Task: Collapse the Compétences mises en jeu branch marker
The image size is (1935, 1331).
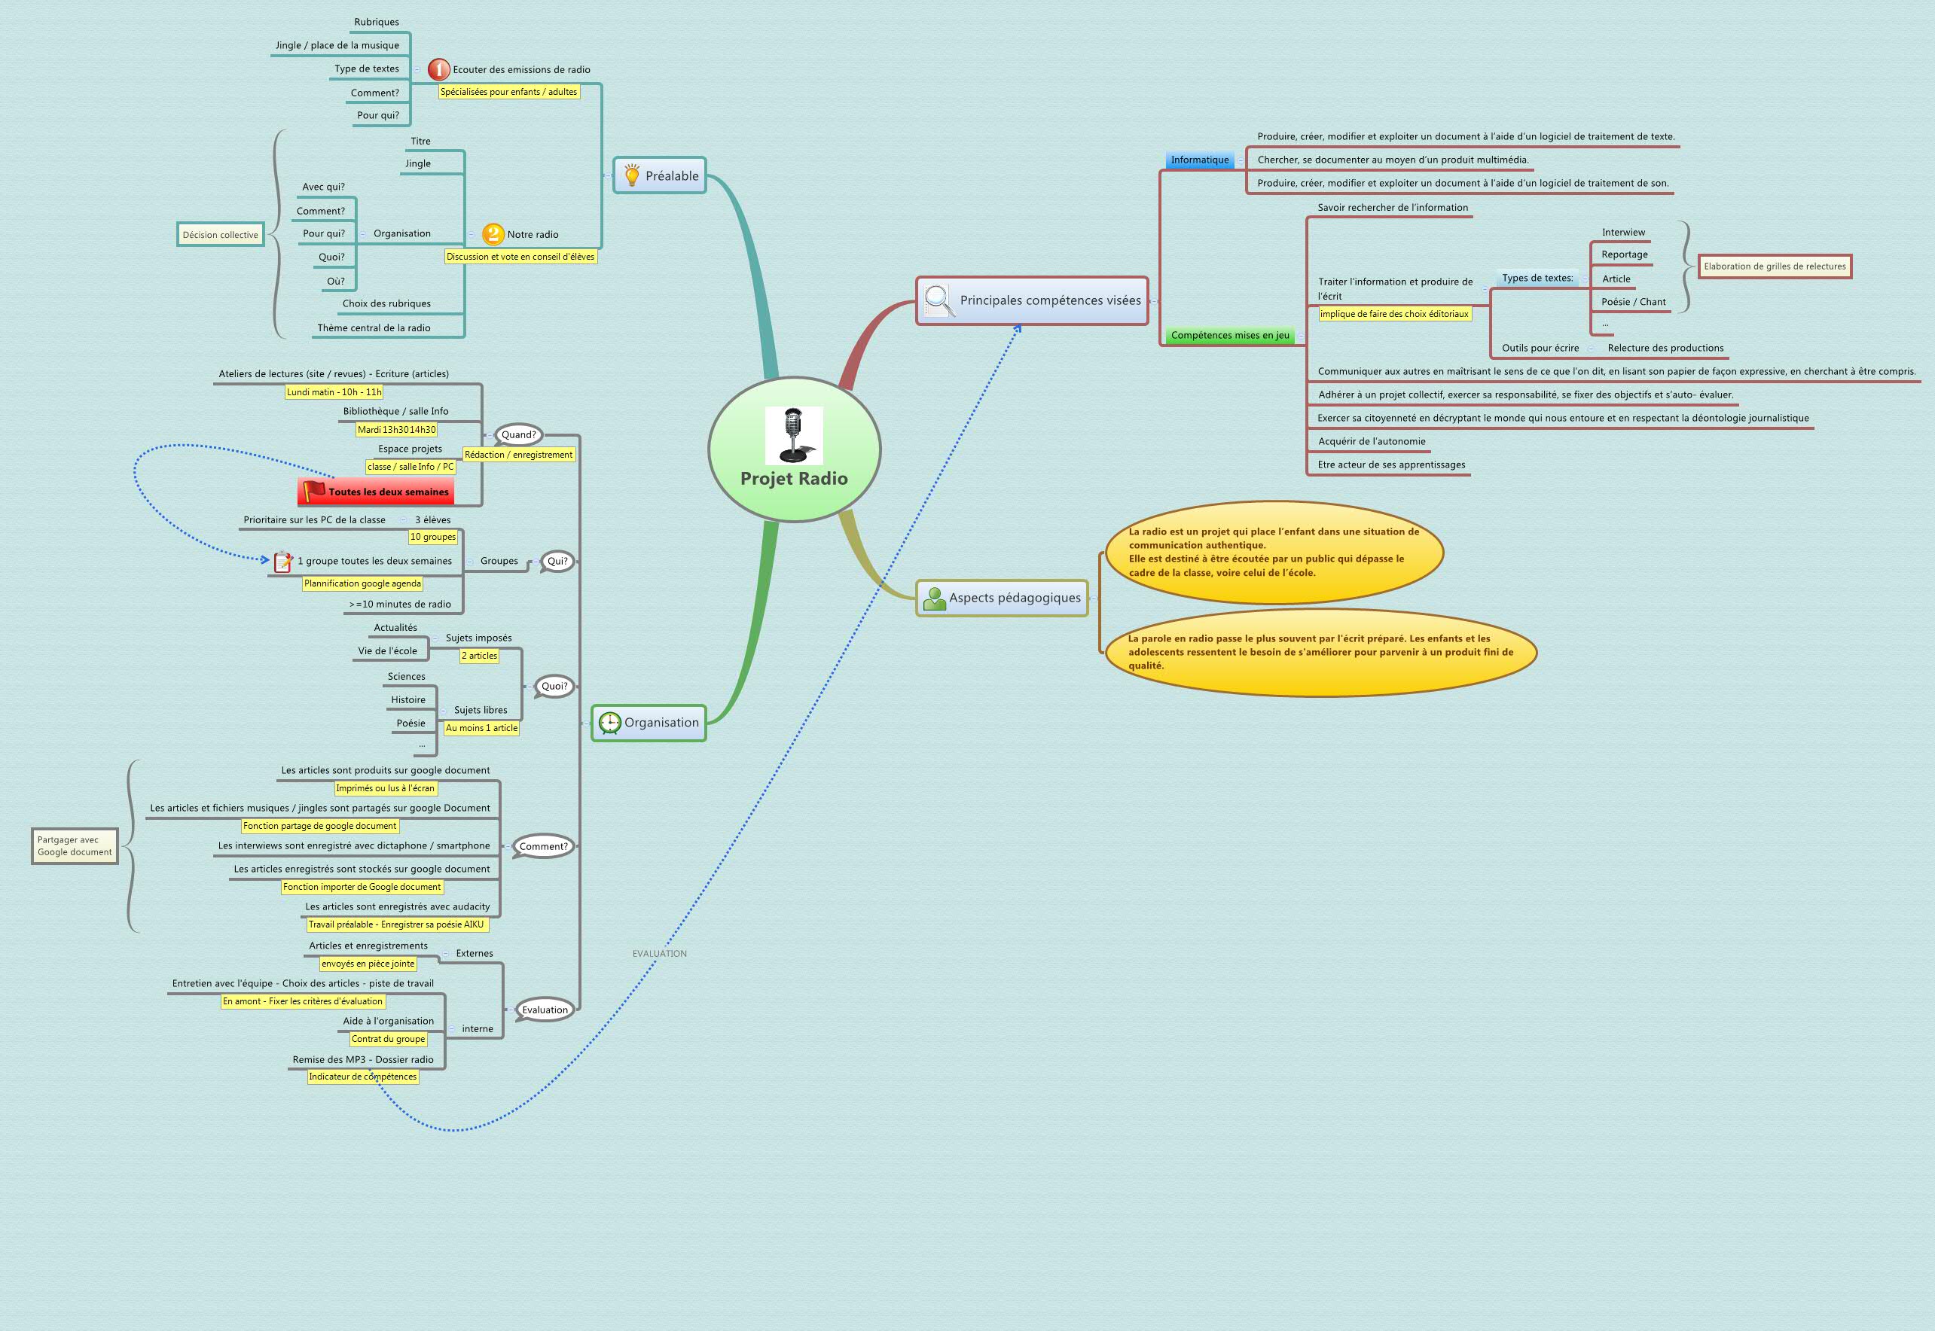Action: (1303, 335)
